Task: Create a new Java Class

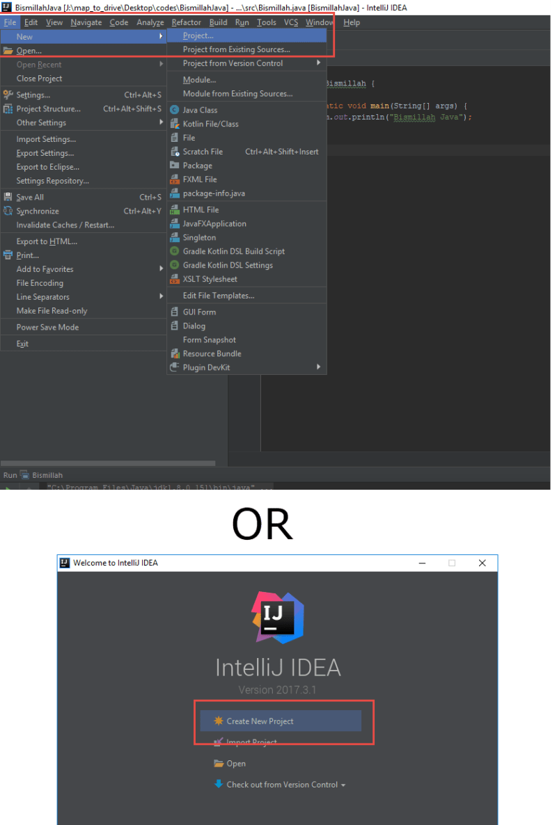Action: [198, 109]
